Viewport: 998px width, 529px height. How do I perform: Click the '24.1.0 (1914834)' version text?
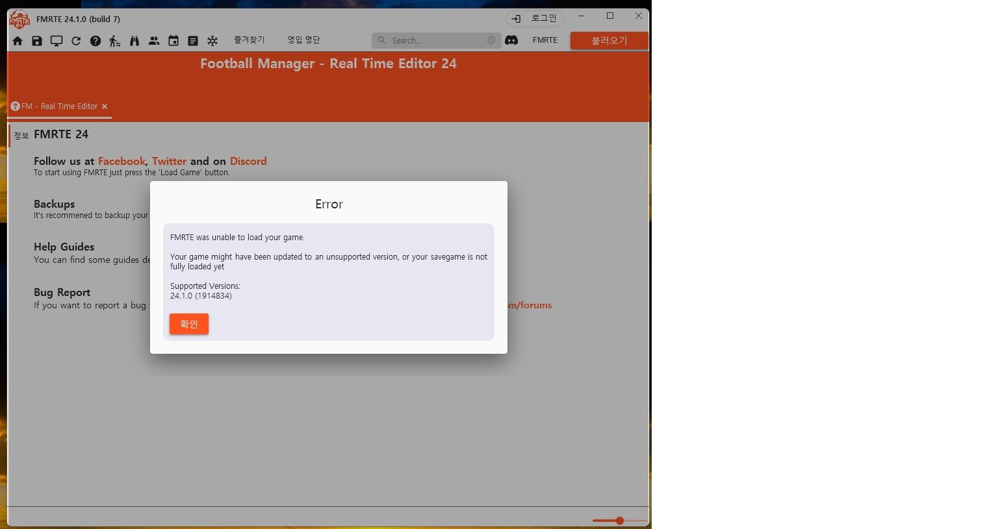[x=201, y=296]
